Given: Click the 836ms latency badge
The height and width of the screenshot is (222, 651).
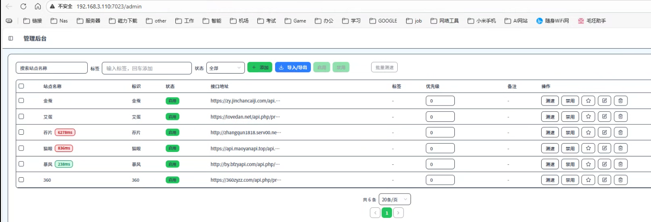Looking at the screenshot, I should 64,148.
